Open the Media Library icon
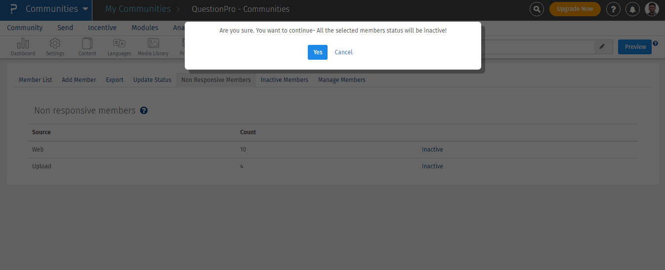The image size is (665, 270). tap(153, 46)
